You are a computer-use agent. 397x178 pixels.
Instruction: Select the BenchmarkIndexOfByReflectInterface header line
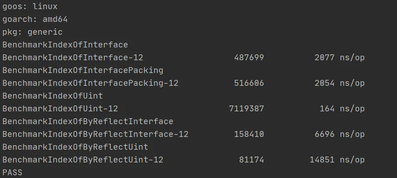88,121
